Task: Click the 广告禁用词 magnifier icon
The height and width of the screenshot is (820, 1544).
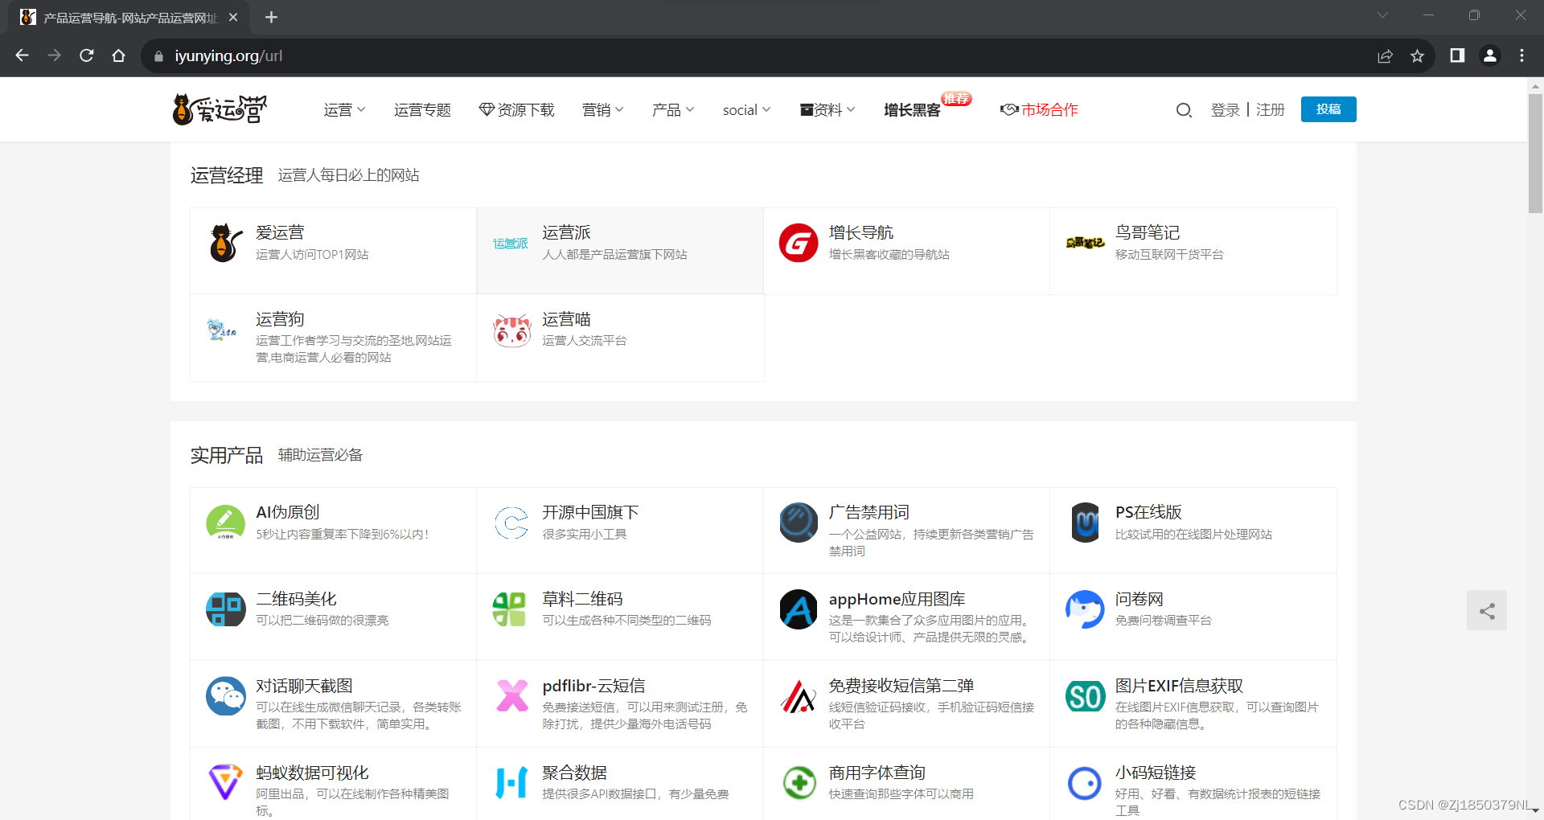Action: [799, 523]
